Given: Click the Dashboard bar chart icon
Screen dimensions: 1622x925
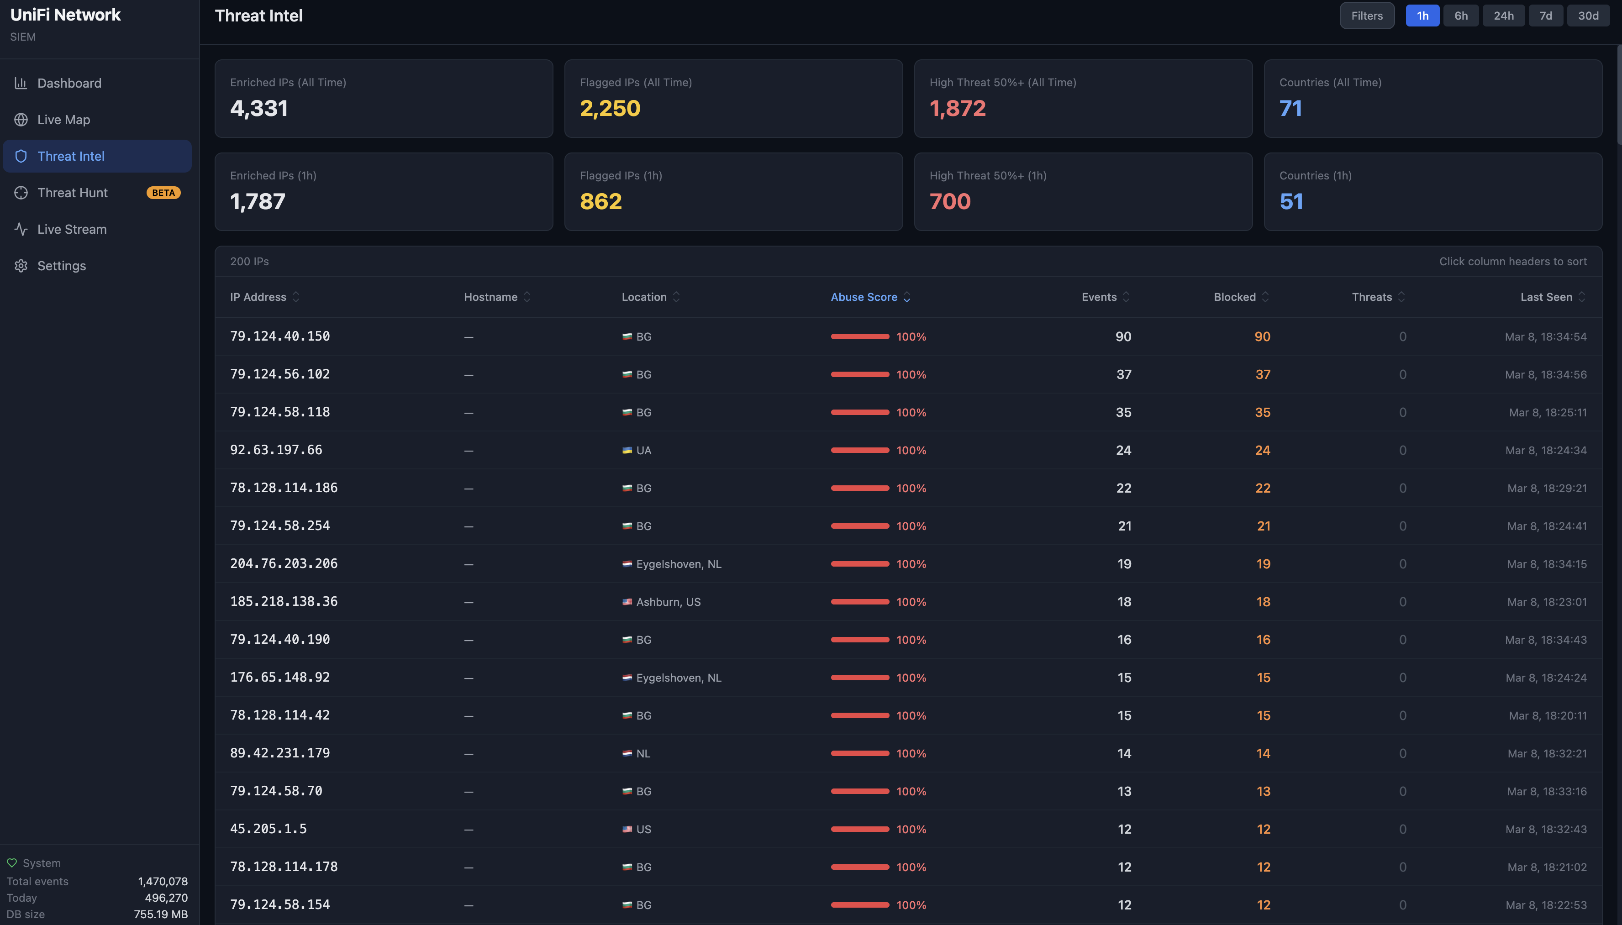Looking at the screenshot, I should (21, 83).
